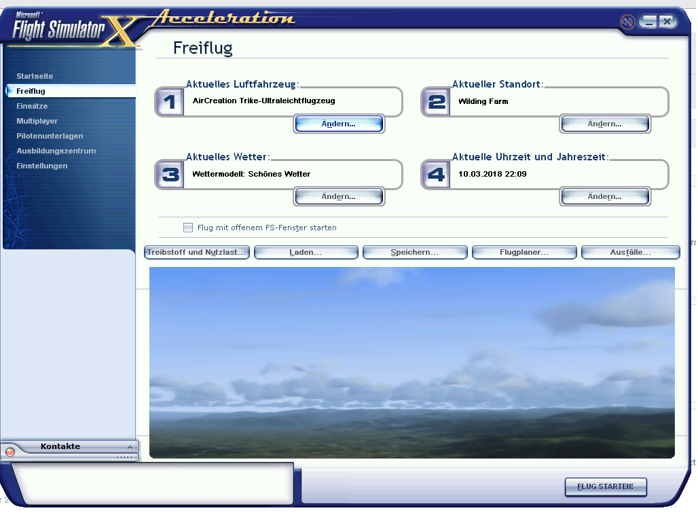Select Freiflug in the sidebar
Image resolution: width=698 pixels, height=519 pixels.
tap(71, 91)
